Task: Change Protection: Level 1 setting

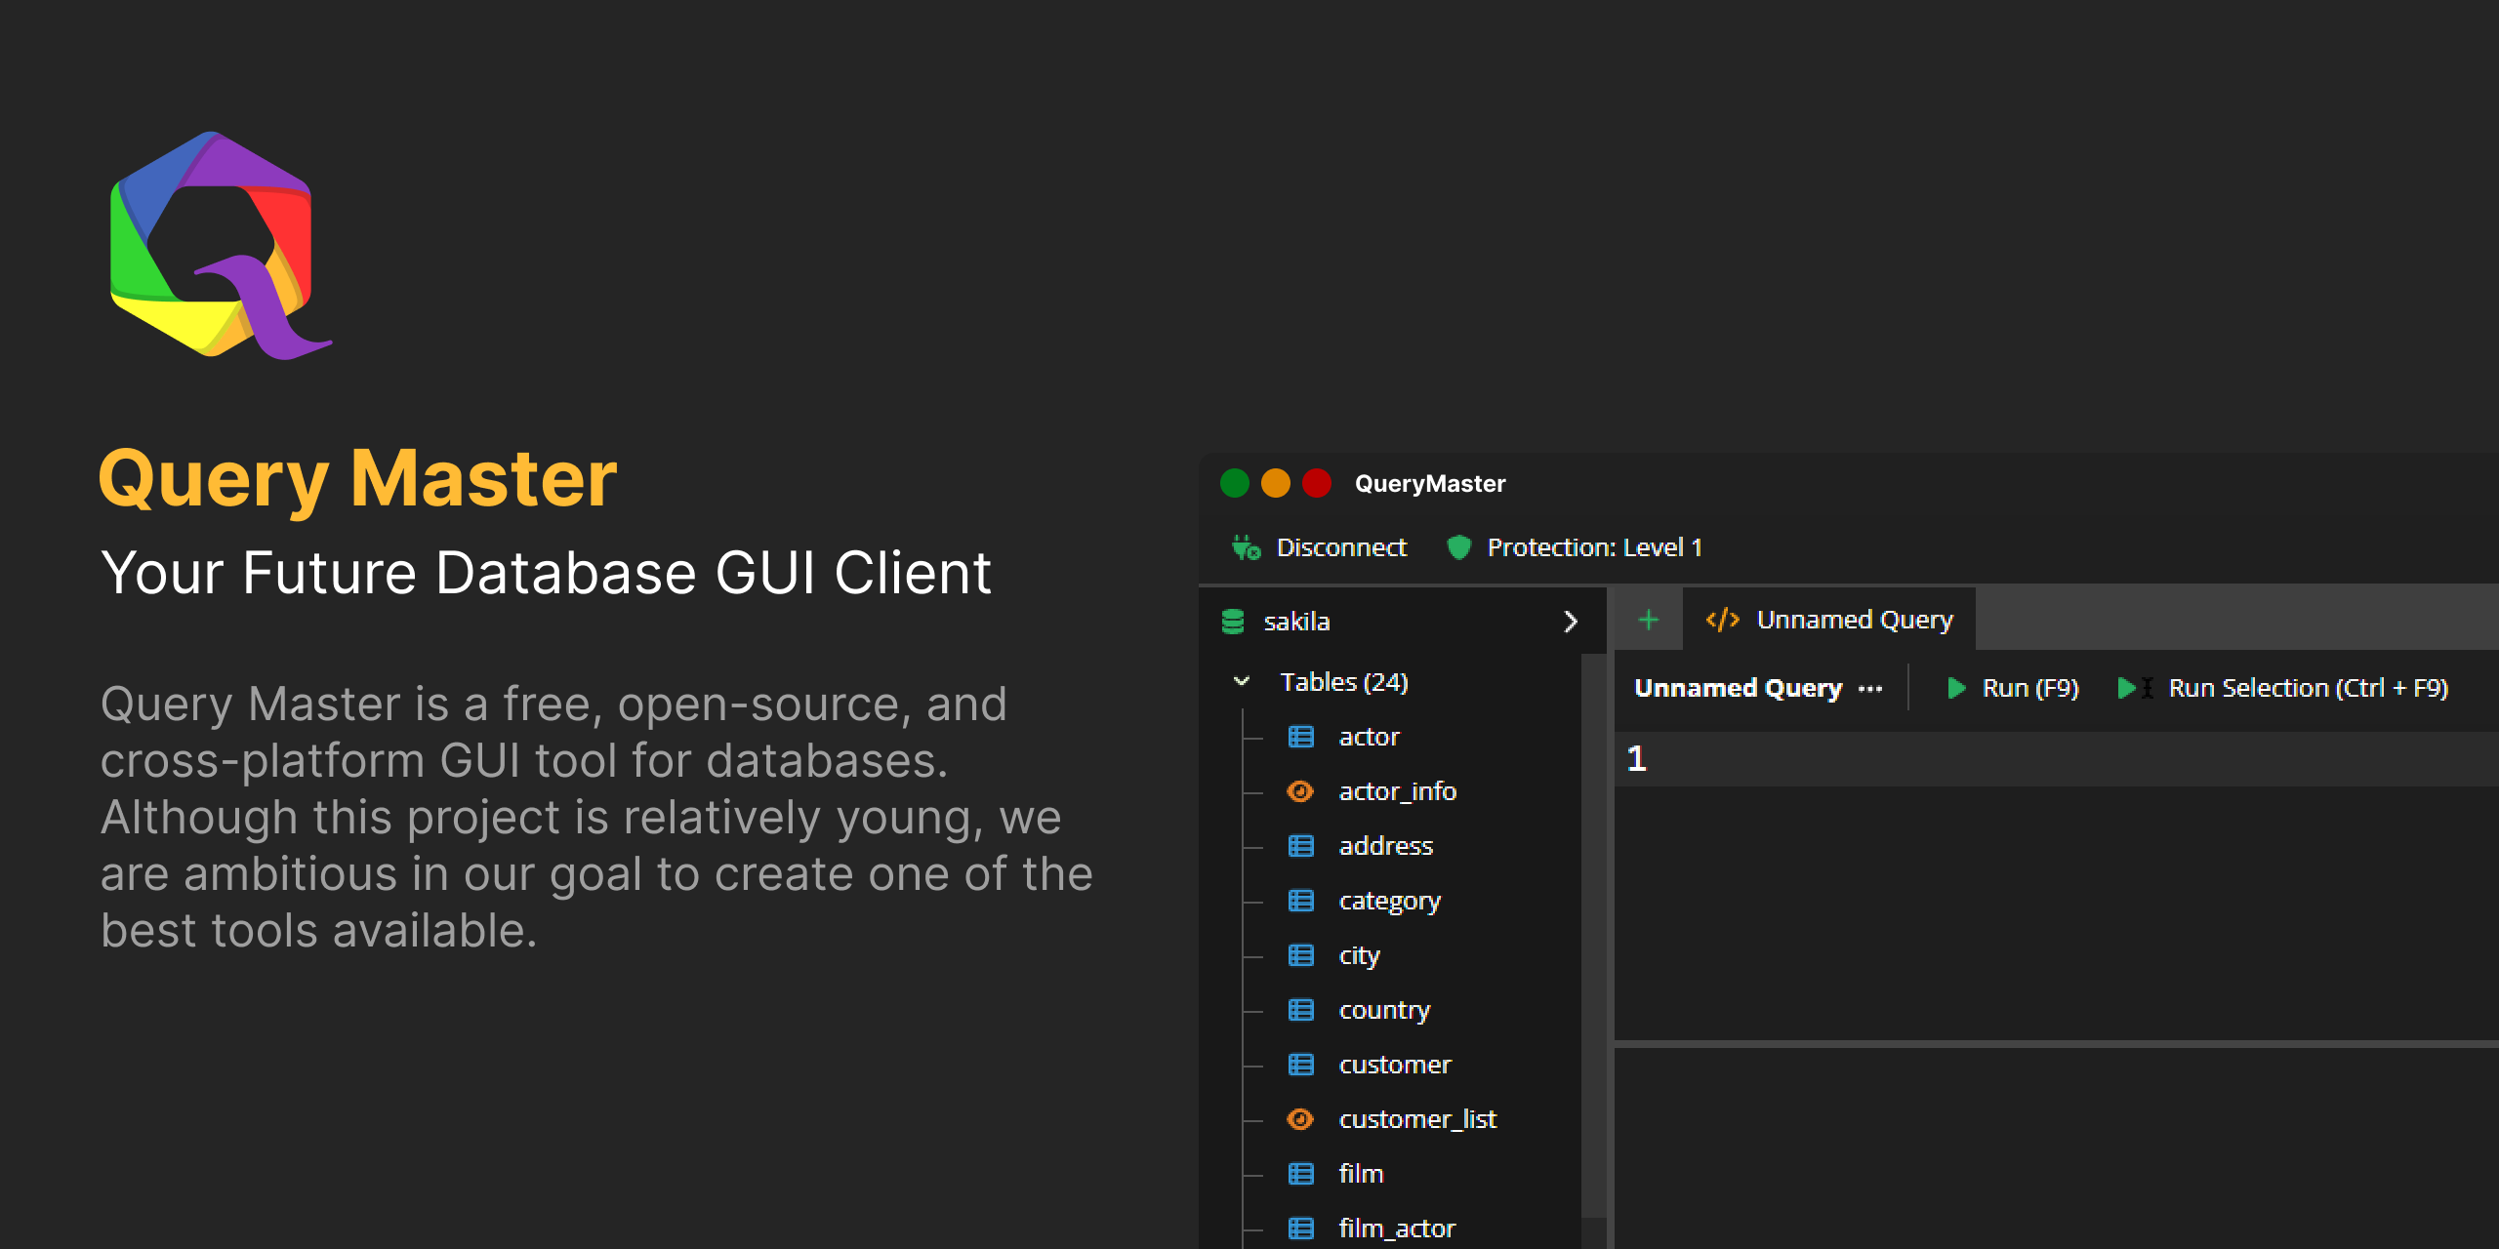Action: [1593, 547]
